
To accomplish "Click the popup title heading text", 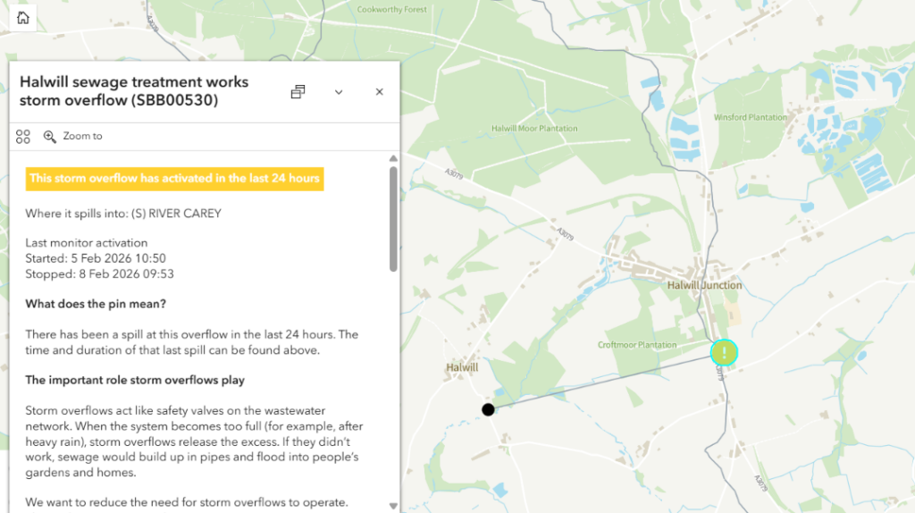I will [134, 91].
